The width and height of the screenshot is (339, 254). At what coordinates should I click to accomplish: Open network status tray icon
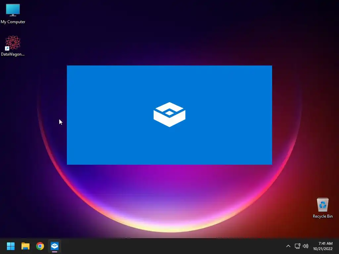pos(298,246)
